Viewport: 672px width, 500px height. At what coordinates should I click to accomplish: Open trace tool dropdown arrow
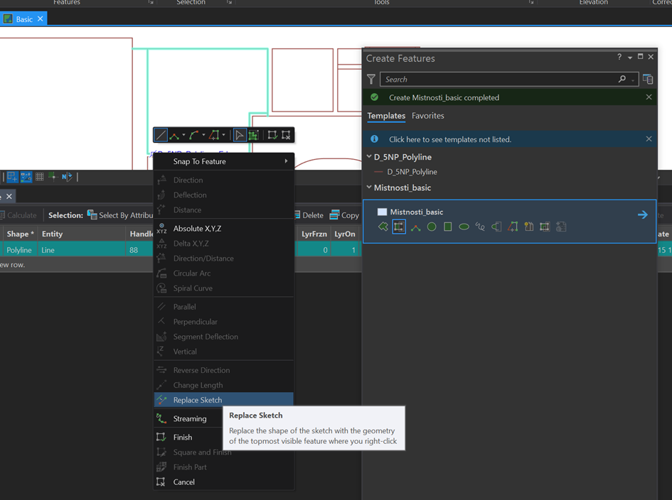[x=224, y=135]
